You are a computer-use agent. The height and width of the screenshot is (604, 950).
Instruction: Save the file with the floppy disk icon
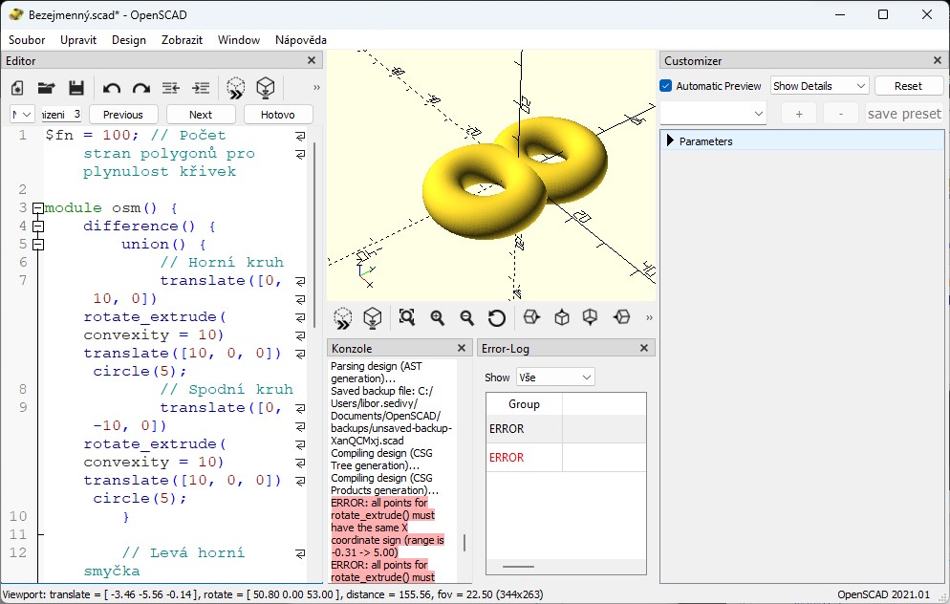click(x=76, y=88)
